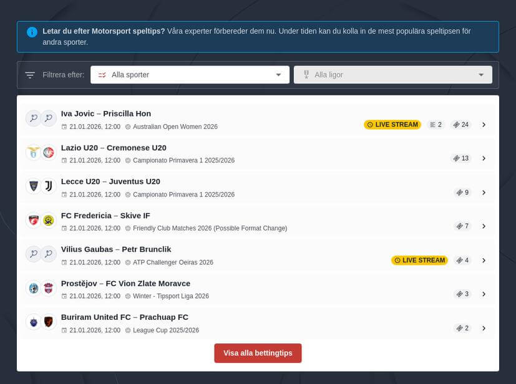Viewport: 516px width, 384px height.
Task: Click the FC Fredericia club badge
Action: pos(33,220)
